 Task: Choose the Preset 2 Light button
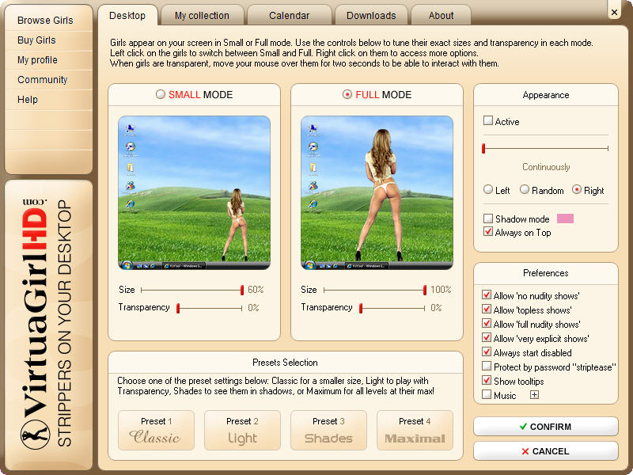[242, 430]
